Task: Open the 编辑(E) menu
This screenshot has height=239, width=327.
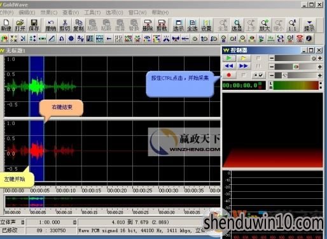Action: click(x=27, y=13)
